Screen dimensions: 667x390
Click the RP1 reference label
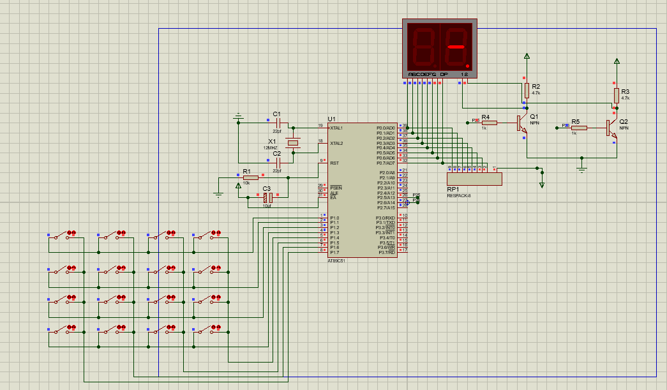[453, 190]
